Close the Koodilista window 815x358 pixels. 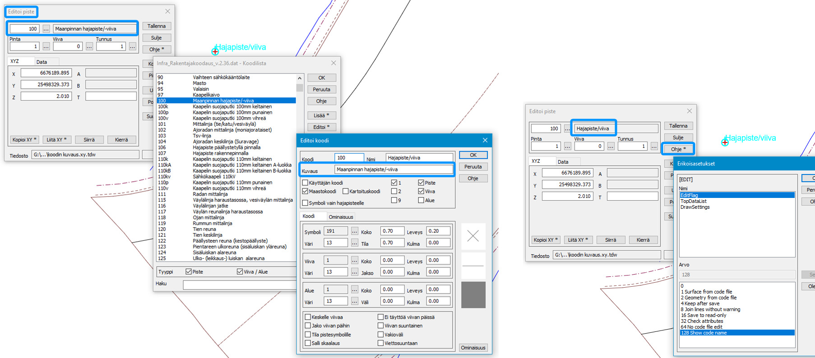coord(333,63)
